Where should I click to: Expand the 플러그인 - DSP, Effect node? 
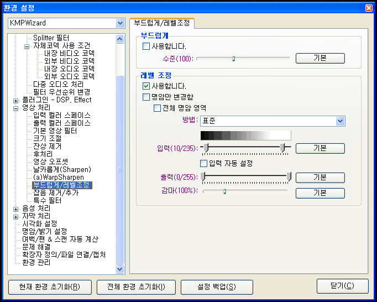pos(15,100)
